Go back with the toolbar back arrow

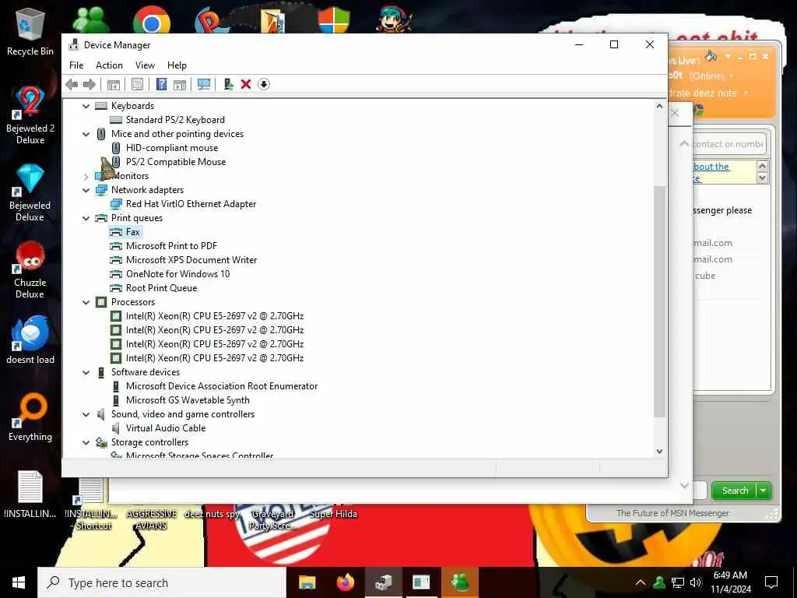(x=72, y=84)
